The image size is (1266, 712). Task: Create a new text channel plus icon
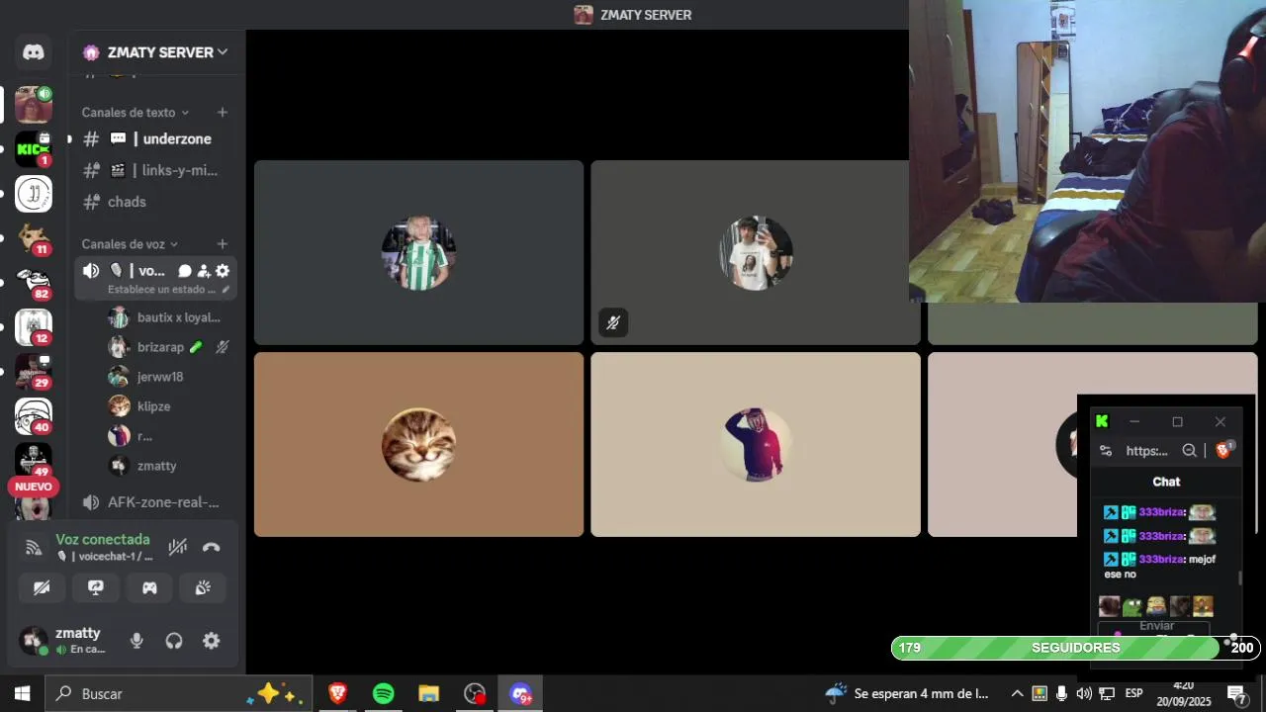coord(223,113)
